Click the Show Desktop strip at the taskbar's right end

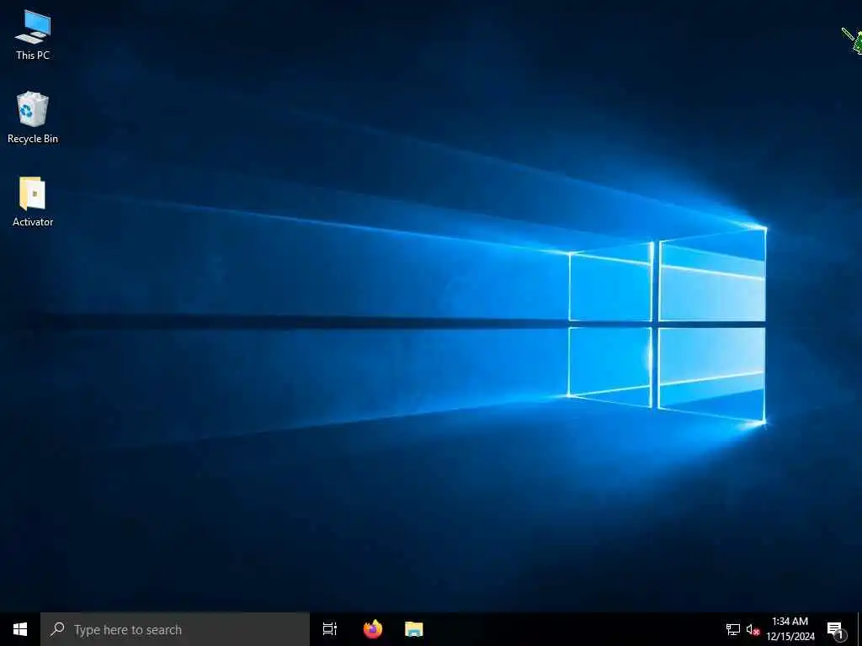pos(859,629)
